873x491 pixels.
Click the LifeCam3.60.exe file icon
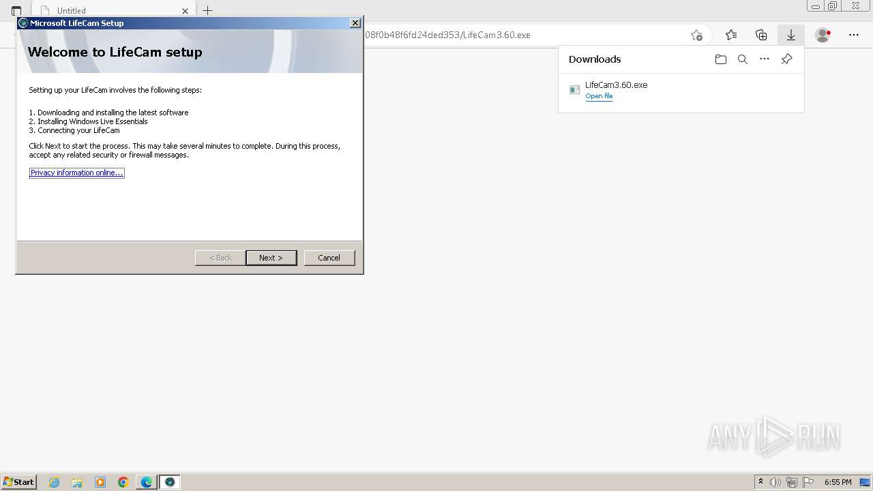coord(575,90)
